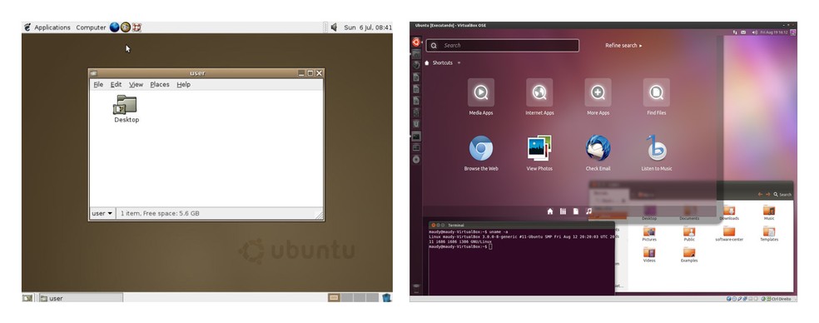Open the File menu in the user window
Image resolution: width=819 pixels, height=323 pixels.
(98, 84)
